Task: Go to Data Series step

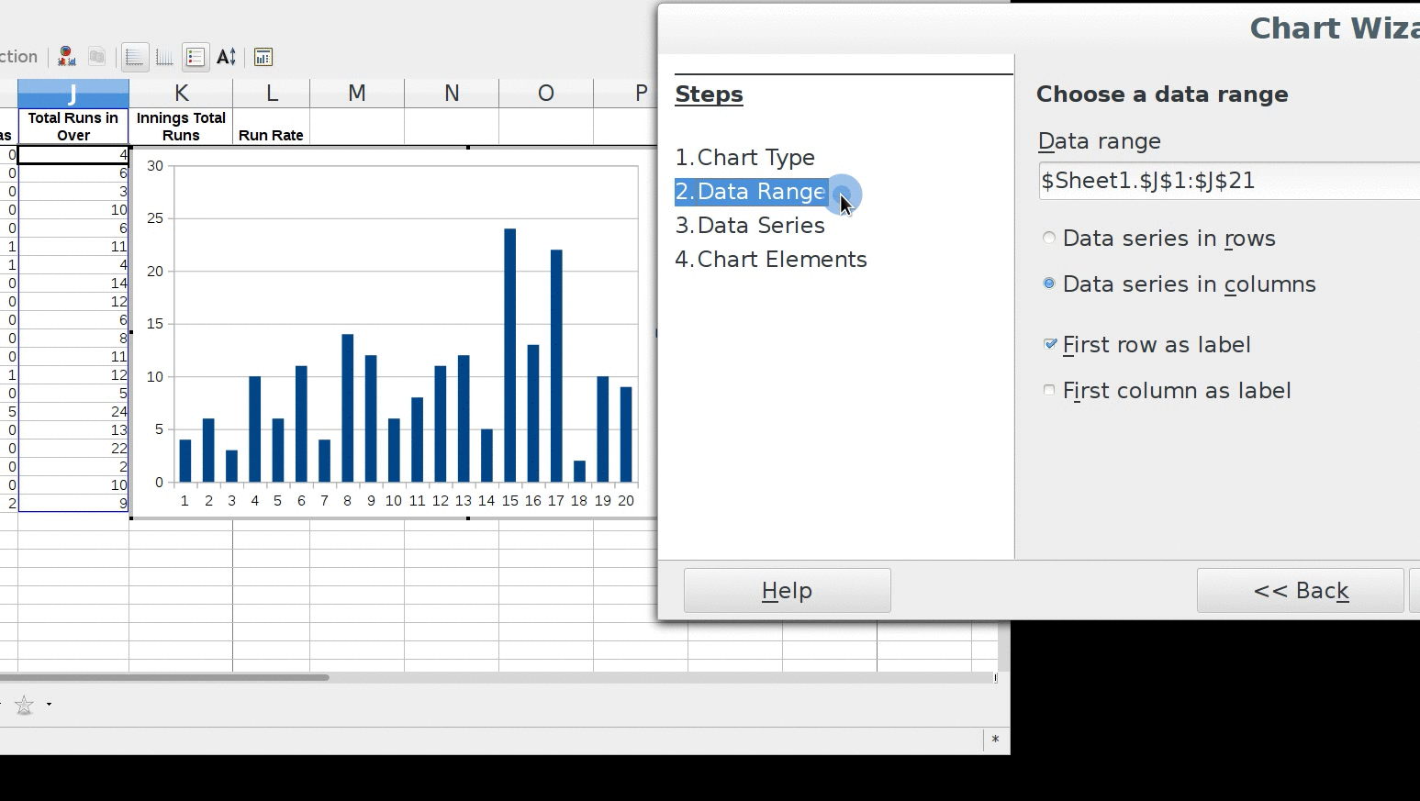Action: [750, 226]
